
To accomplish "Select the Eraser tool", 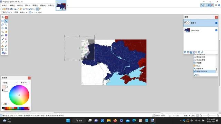I will tap(6, 39).
